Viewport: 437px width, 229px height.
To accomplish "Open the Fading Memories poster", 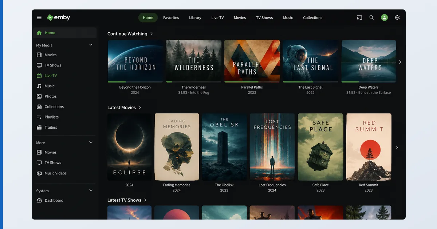I will 177,147.
